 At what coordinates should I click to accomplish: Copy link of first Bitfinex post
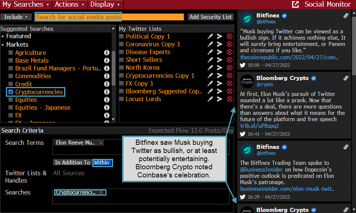(346, 16)
